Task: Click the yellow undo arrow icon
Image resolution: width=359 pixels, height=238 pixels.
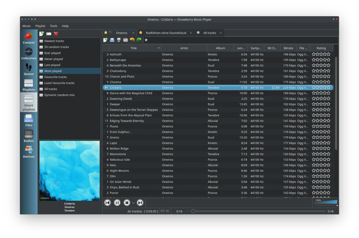Action: pos(132,40)
